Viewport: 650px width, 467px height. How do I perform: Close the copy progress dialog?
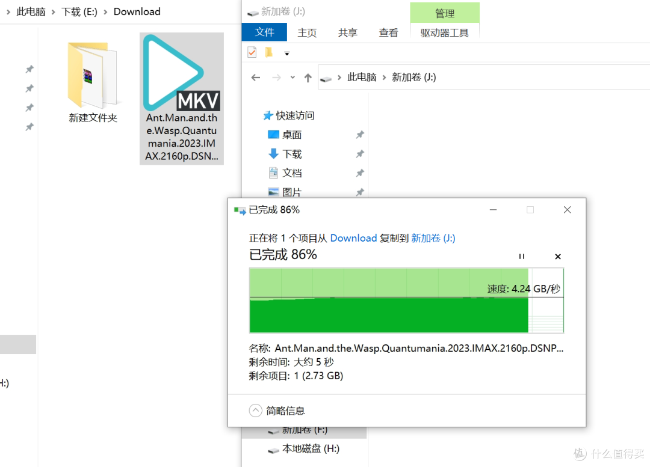(x=567, y=210)
